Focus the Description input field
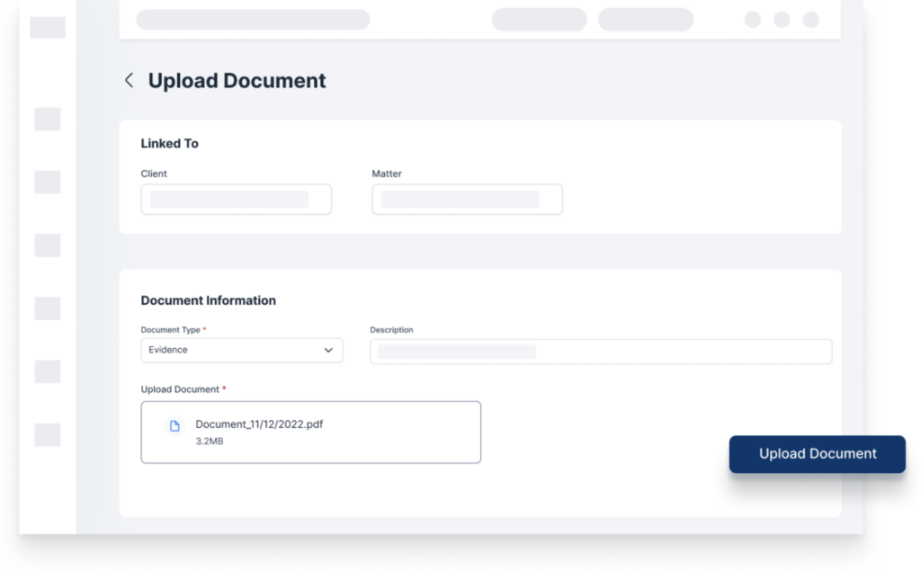Viewport: 921px width, 571px height. (x=600, y=352)
